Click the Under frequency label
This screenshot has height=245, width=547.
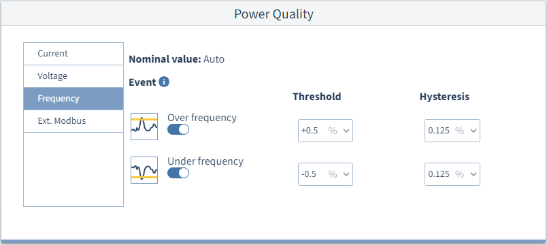tap(205, 161)
